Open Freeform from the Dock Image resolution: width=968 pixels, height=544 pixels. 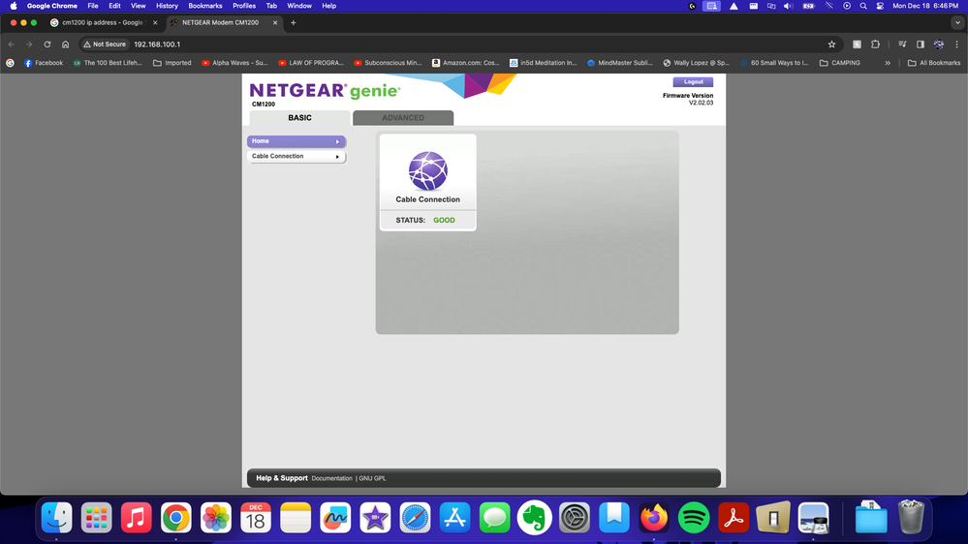coord(335,518)
